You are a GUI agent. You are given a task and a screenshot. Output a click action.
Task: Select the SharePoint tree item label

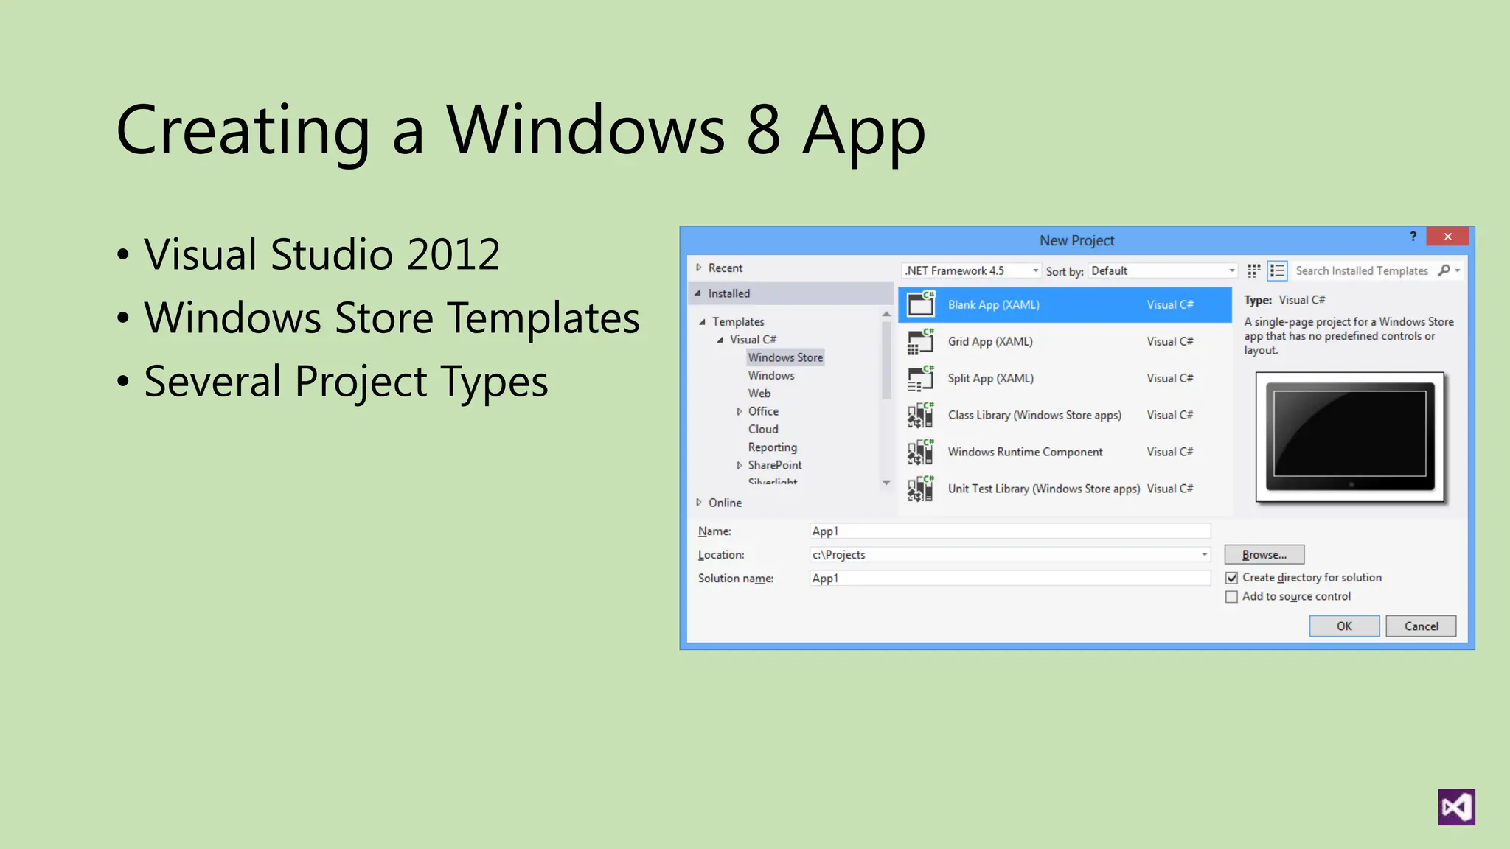coord(775,465)
